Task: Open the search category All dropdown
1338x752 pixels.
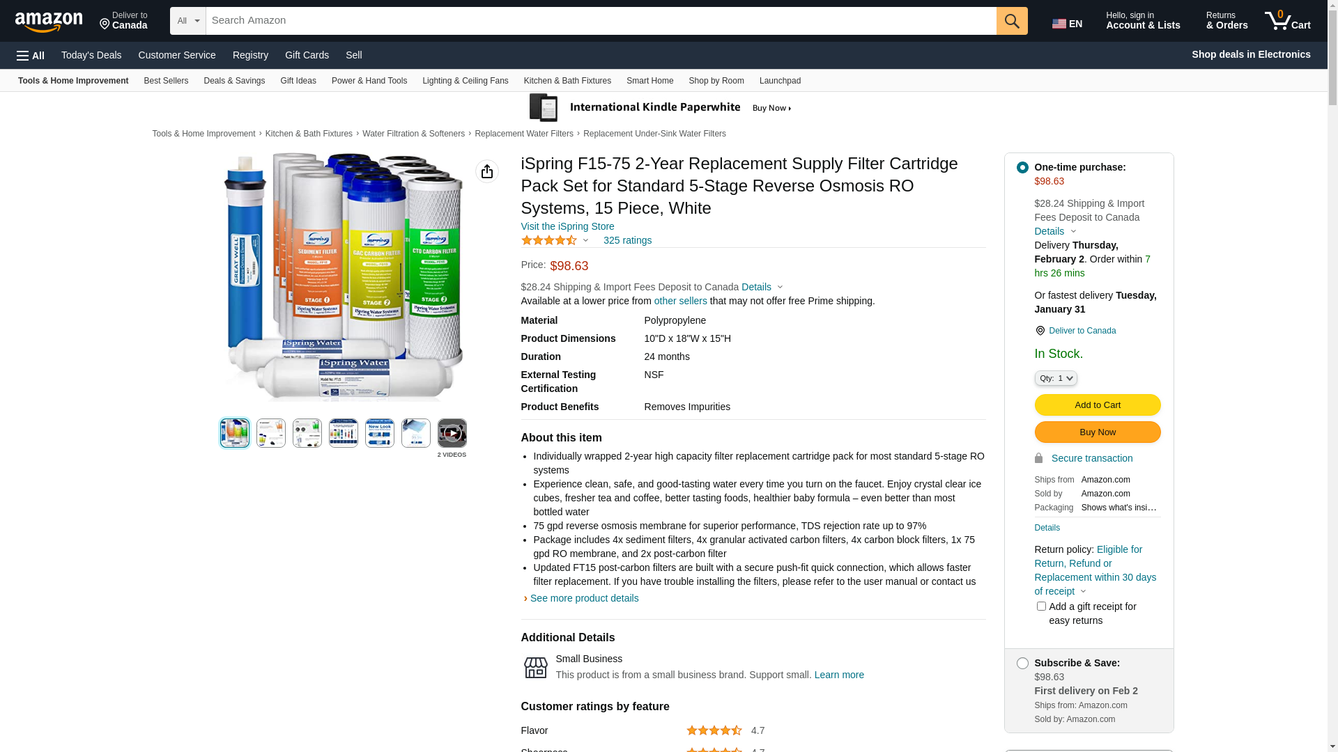Action: tap(188, 21)
